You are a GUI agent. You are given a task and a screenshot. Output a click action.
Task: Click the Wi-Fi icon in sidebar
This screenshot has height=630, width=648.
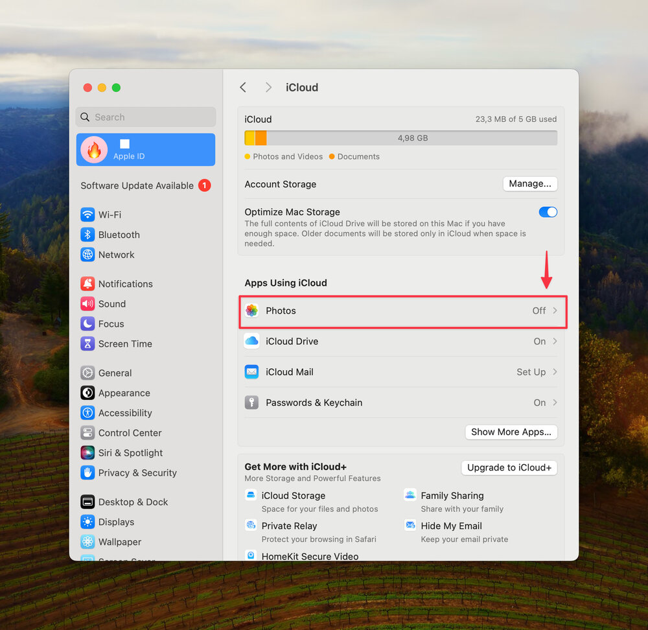(87, 215)
